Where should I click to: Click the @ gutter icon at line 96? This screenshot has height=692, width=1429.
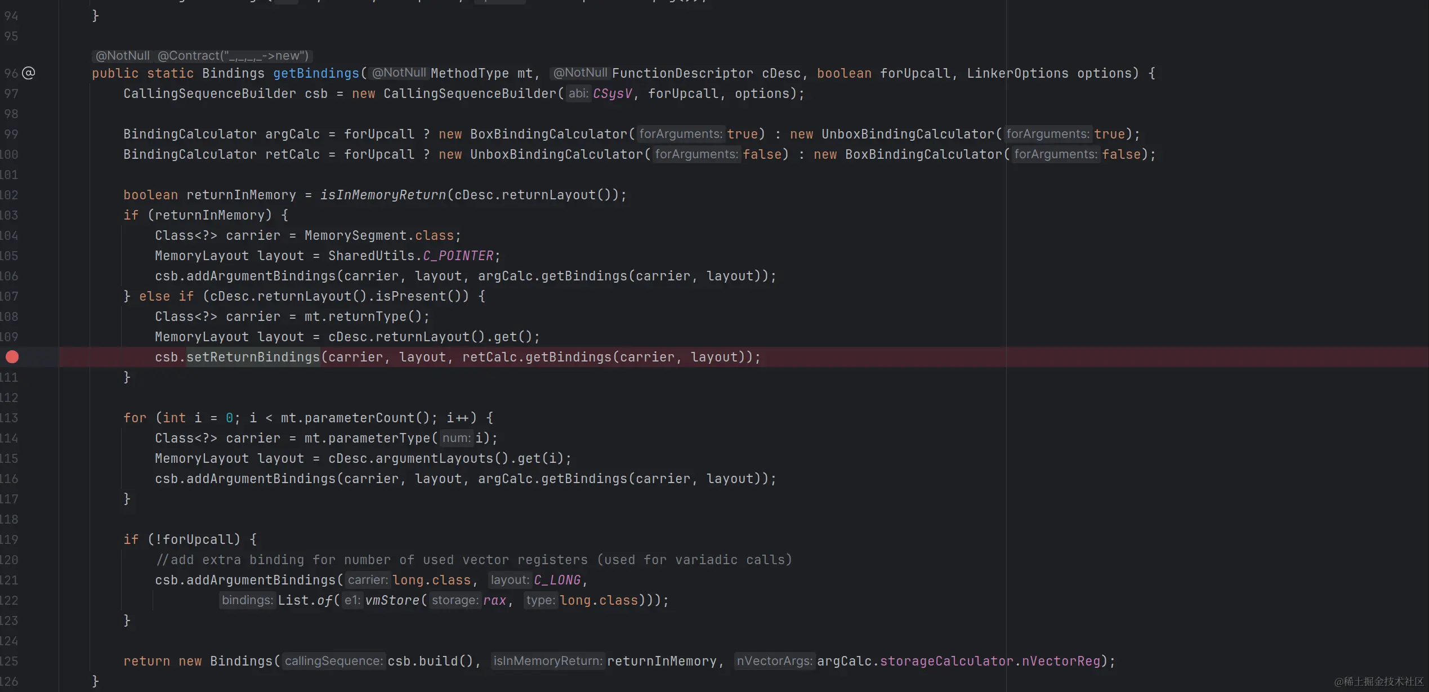pyautogui.click(x=29, y=73)
